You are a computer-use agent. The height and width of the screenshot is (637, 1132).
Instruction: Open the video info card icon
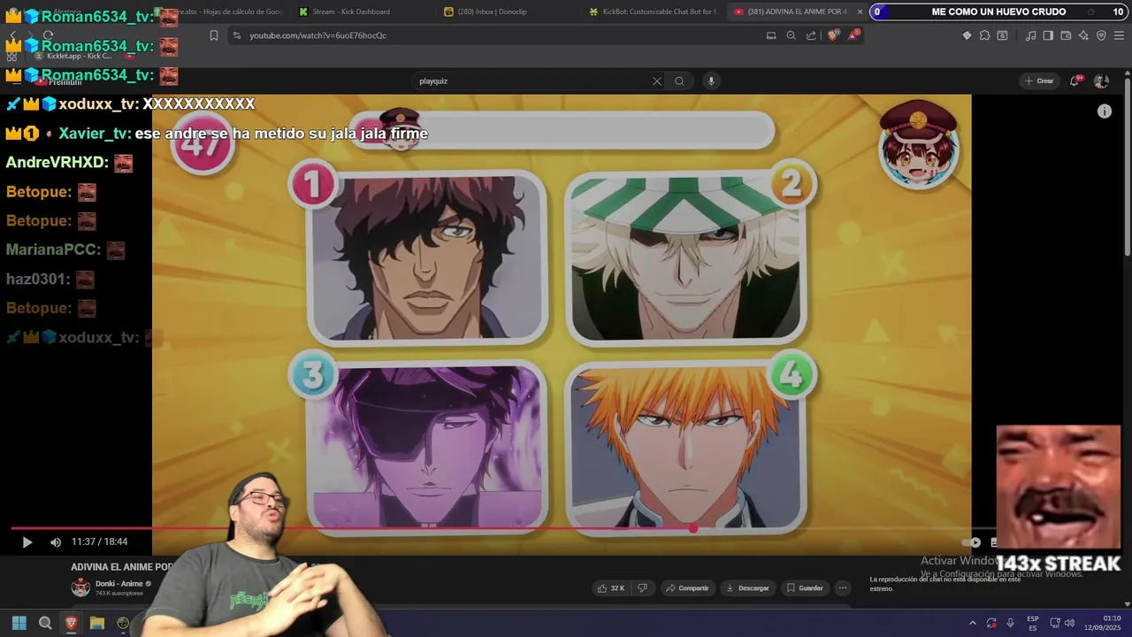click(x=1104, y=111)
